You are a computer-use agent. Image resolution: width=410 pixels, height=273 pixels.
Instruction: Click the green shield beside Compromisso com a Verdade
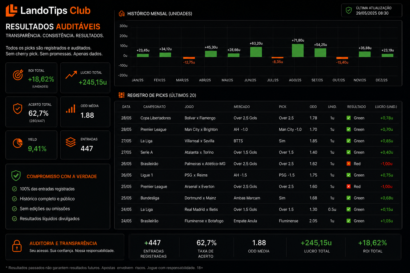tap(16, 176)
